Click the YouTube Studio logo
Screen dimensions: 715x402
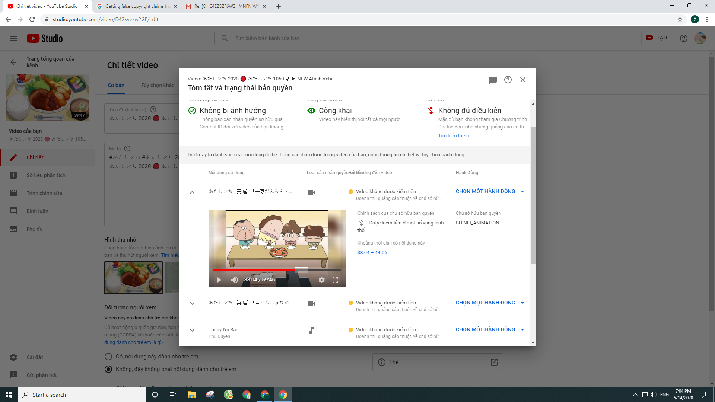tap(45, 38)
